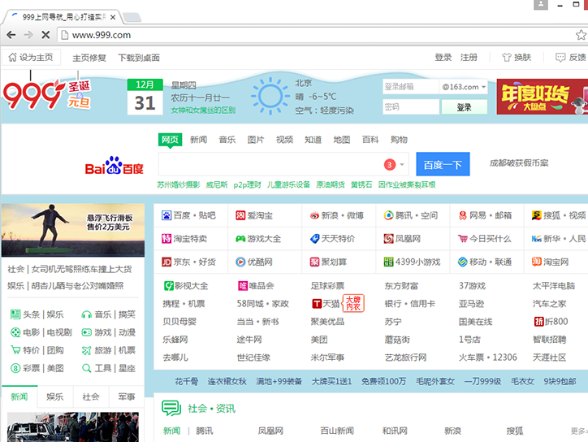Image resolution: width=588 pixels, height=442 pixels.
Task: Expand the @163.com email domain dropdown
Action: tap(483, 87)
